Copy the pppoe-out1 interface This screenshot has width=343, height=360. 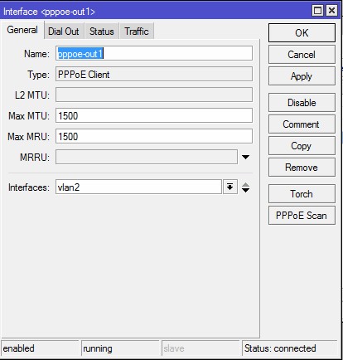(x=302, y=146)
